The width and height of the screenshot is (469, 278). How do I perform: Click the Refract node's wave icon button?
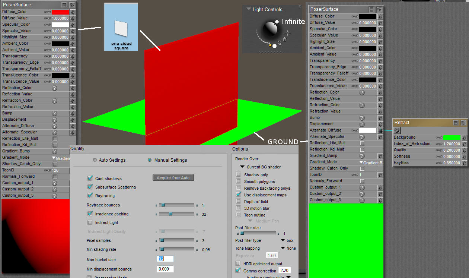coord(397,130)
